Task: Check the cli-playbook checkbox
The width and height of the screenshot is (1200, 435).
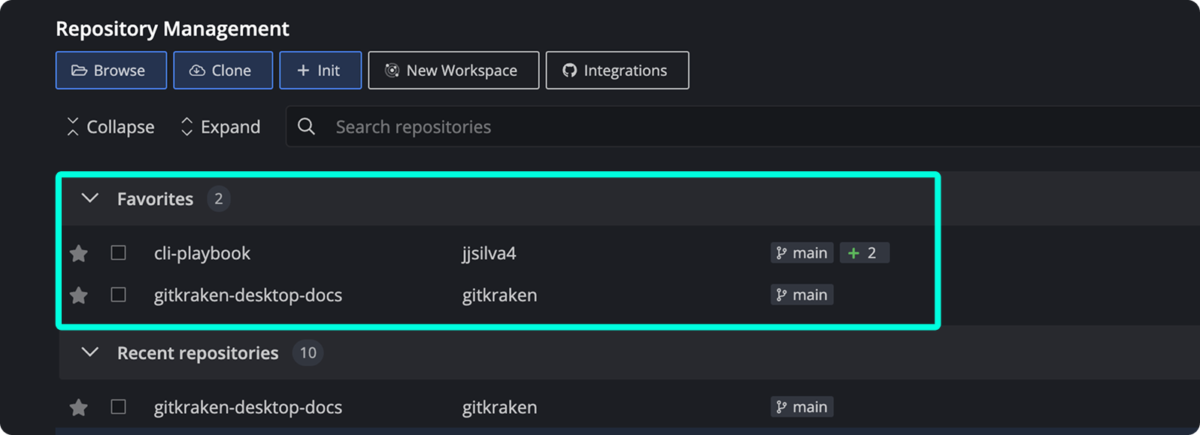Action: pos(118,252)
